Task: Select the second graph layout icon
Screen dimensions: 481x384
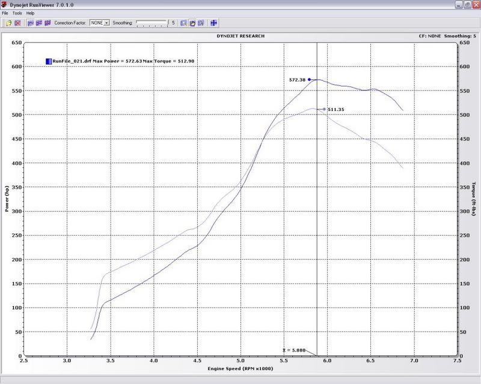Action: coord(39,23)
